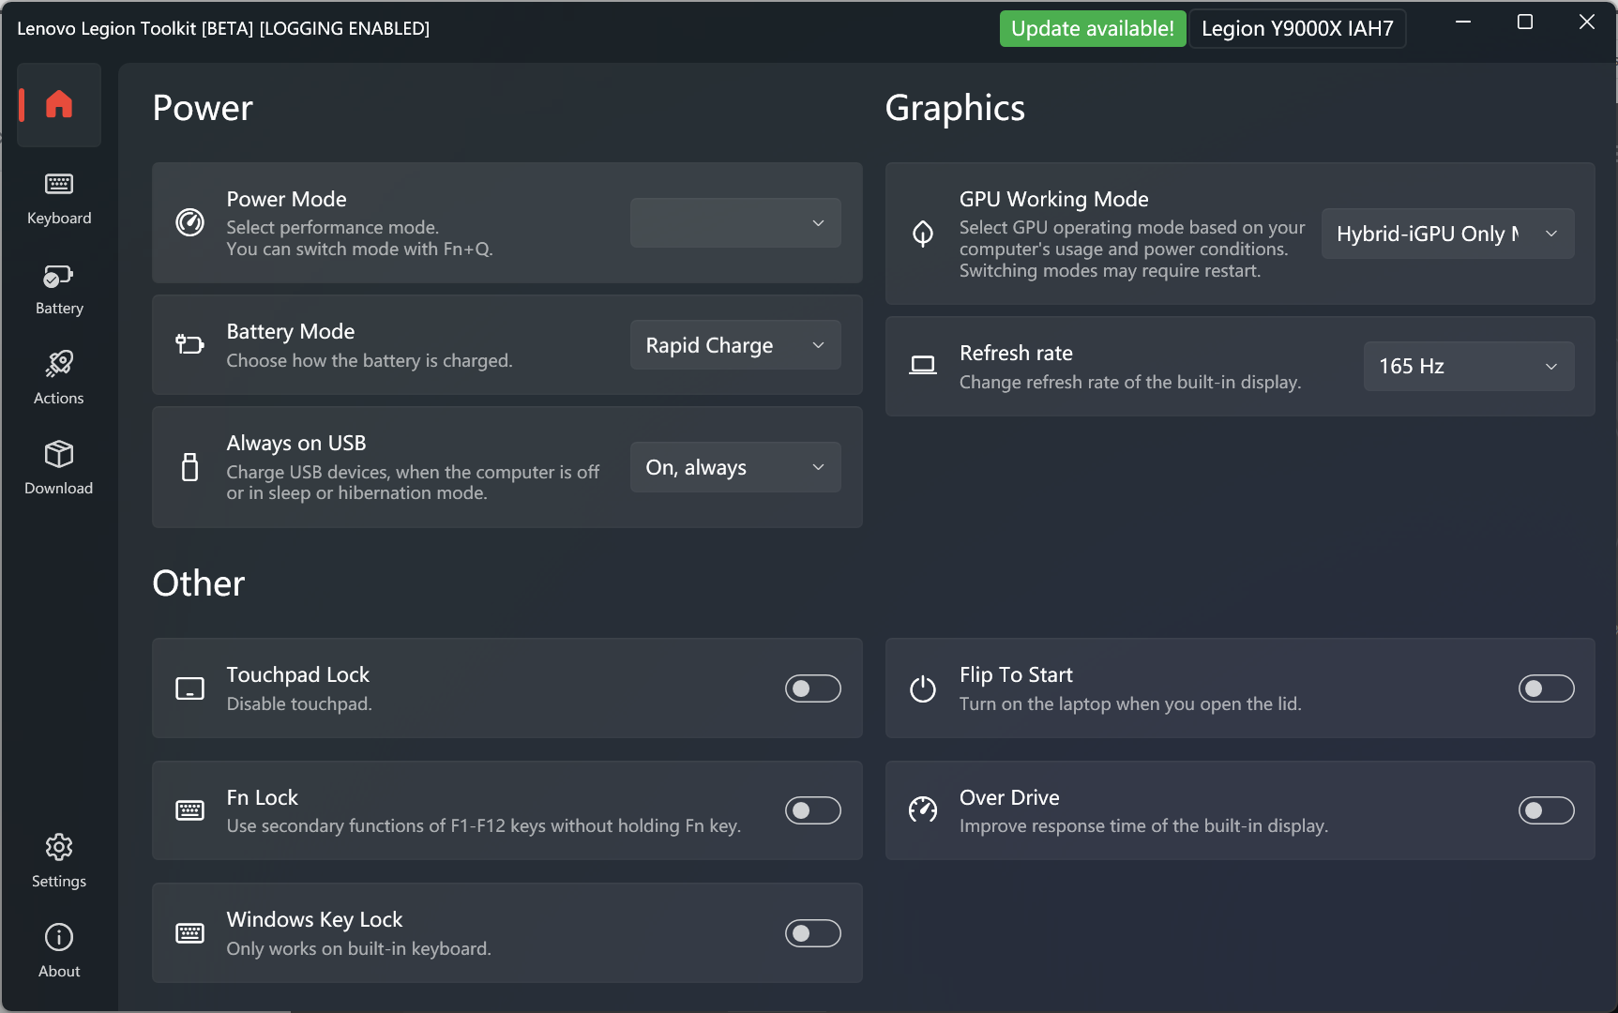Click the Download sidebar icon

tap(58, 468)
